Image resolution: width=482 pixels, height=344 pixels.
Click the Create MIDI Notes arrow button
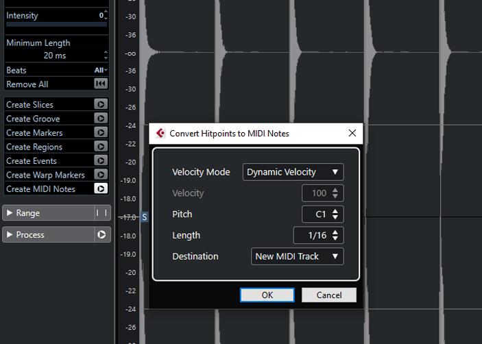(x=101, y=188)
